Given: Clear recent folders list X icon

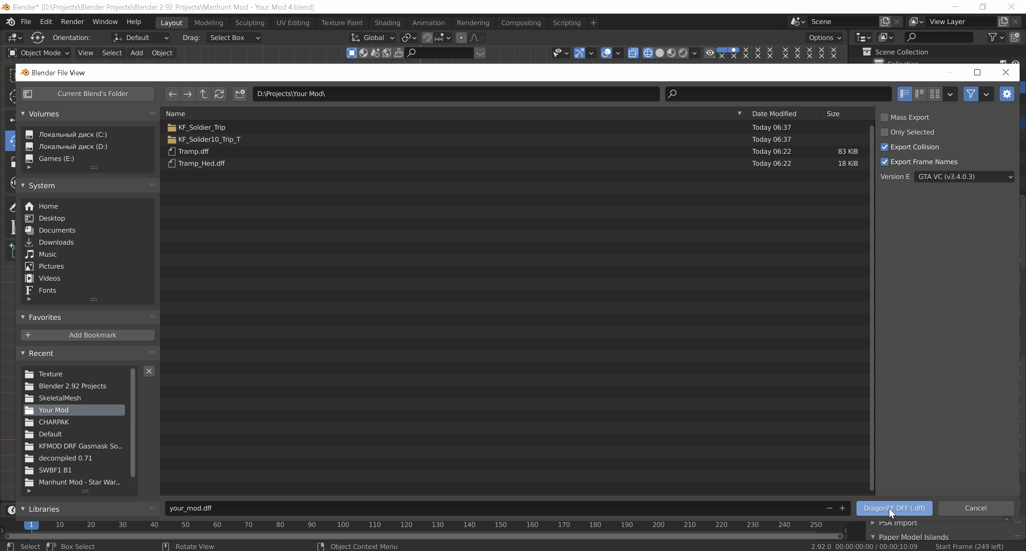Looking at the screenshot, I should pyautogui.click(x=149, y=371).
